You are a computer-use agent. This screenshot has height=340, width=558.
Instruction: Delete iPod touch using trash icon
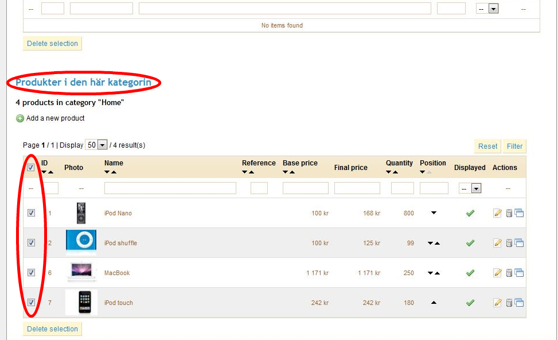[509, 303]
